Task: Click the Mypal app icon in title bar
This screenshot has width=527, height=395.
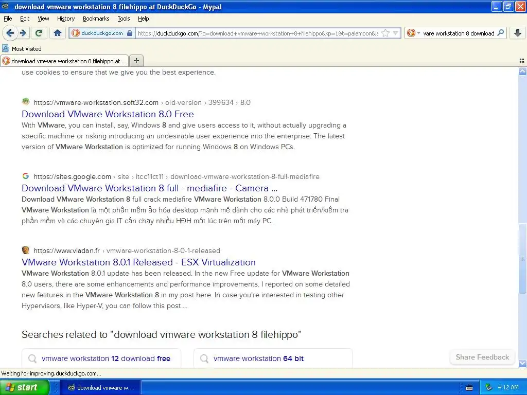Action: (5, 6)
